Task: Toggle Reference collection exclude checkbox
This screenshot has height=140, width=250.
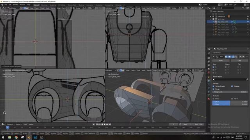Action: pyautogui.click(x=213, y=16)
